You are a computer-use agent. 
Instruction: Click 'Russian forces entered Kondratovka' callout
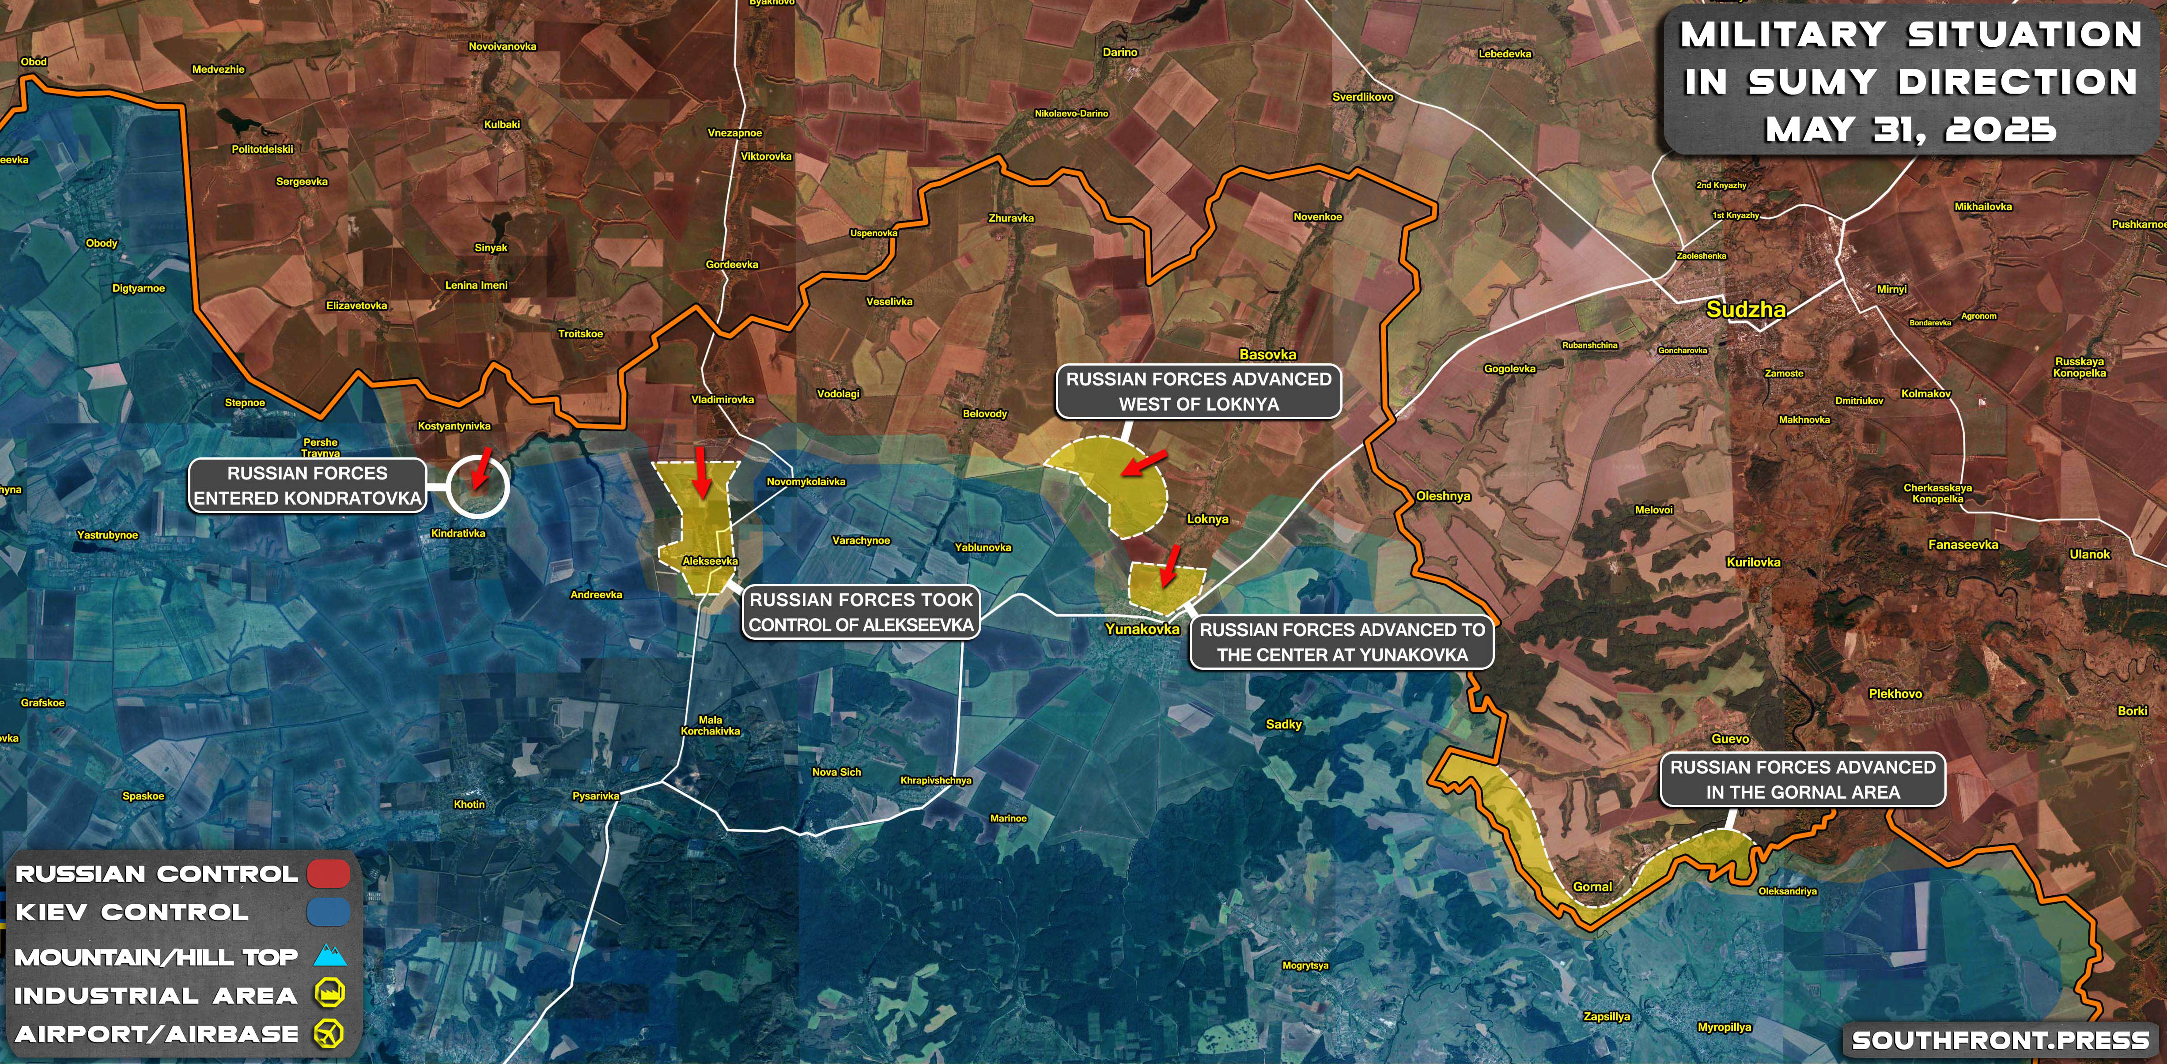307,485
